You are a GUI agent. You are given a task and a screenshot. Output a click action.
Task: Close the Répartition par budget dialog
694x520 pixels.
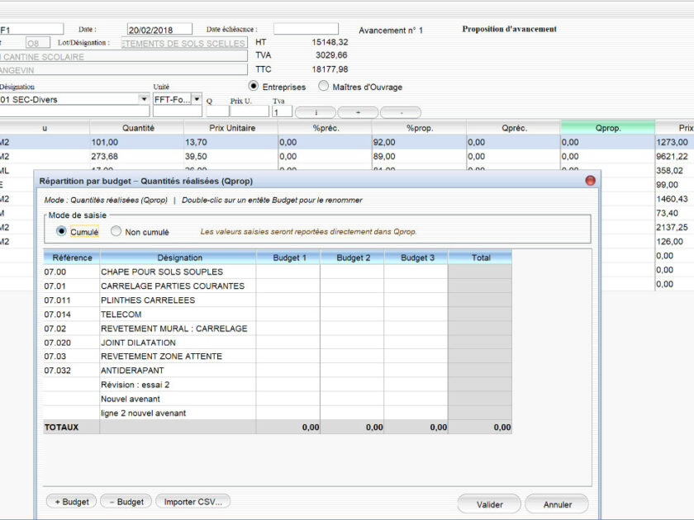click(x=590, y=181)
